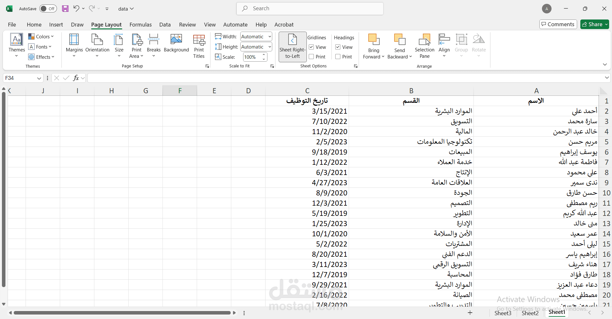Check Headings Print checkbox
612x319 pixels.
coord(338,57)
